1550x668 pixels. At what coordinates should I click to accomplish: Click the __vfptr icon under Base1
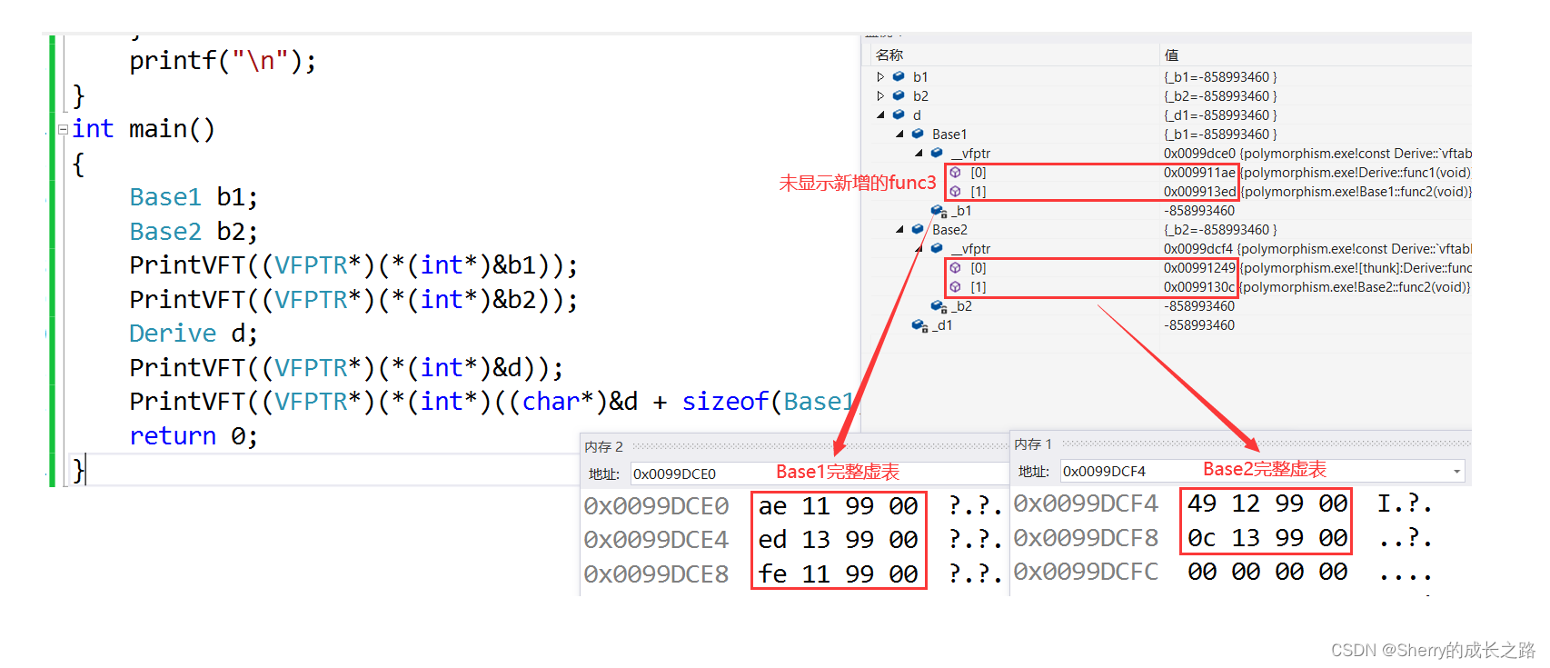click(x=937, y=153)
